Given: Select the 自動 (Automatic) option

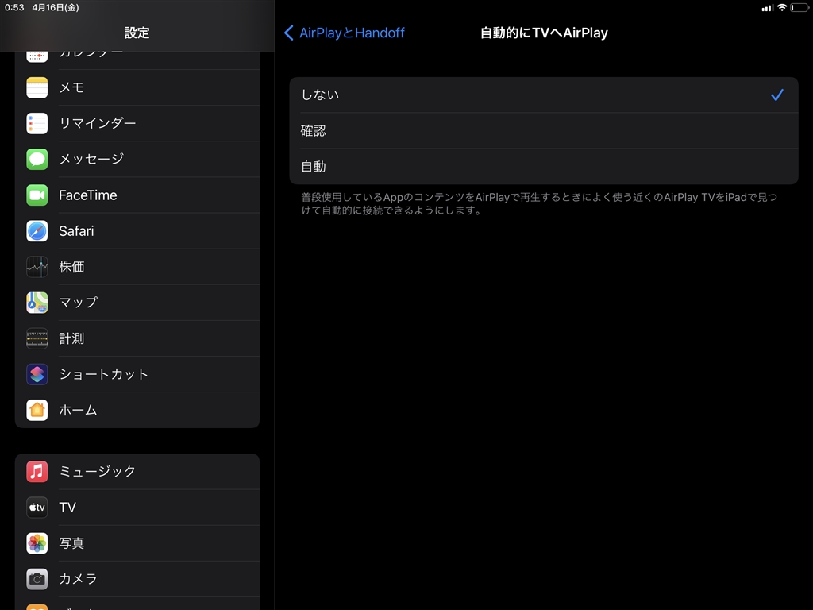Looking at the screenshot, I should 544,167.
